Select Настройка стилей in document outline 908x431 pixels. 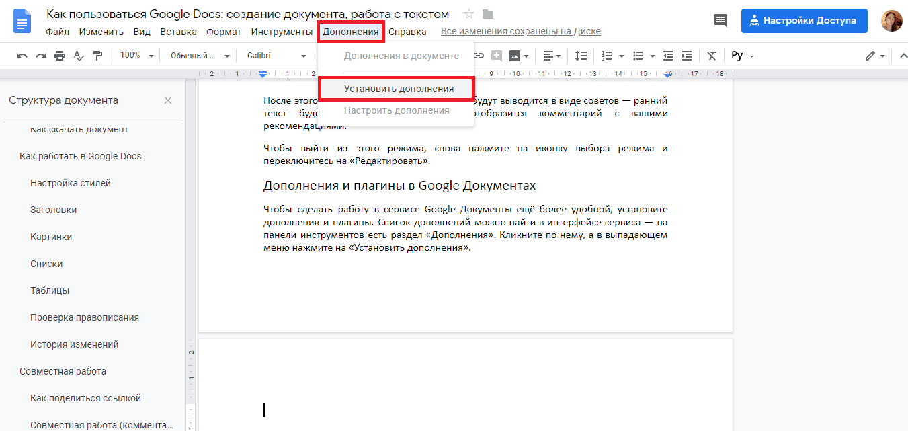pos(71,182)
